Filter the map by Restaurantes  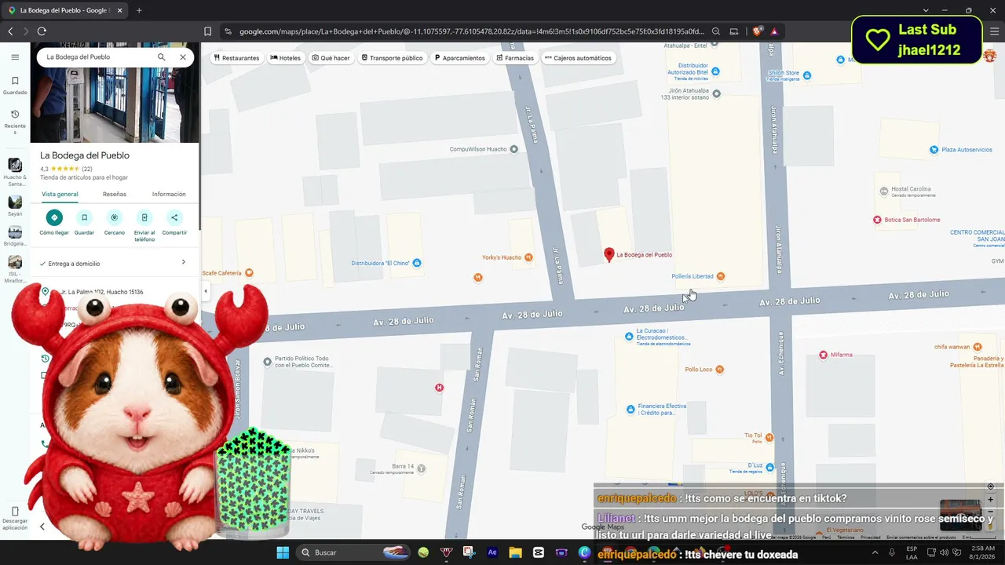236,58
